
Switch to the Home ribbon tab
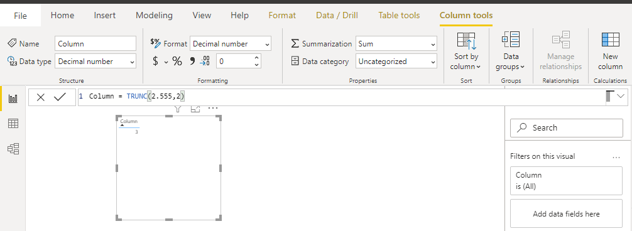[x=62, y=15]
